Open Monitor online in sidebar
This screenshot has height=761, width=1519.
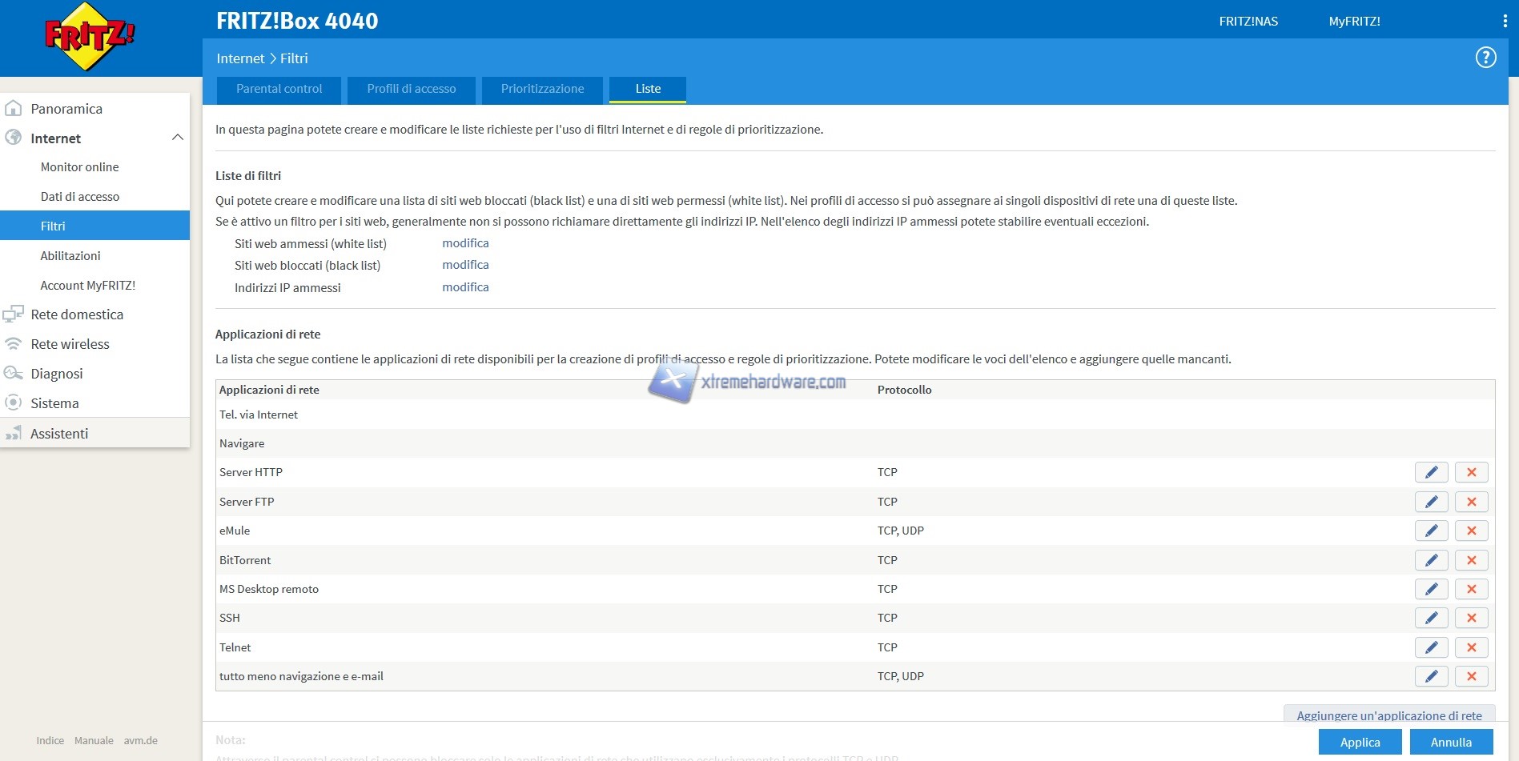point(79,167)
